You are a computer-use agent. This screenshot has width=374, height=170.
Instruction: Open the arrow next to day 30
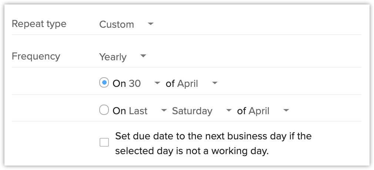coord(157,83)
